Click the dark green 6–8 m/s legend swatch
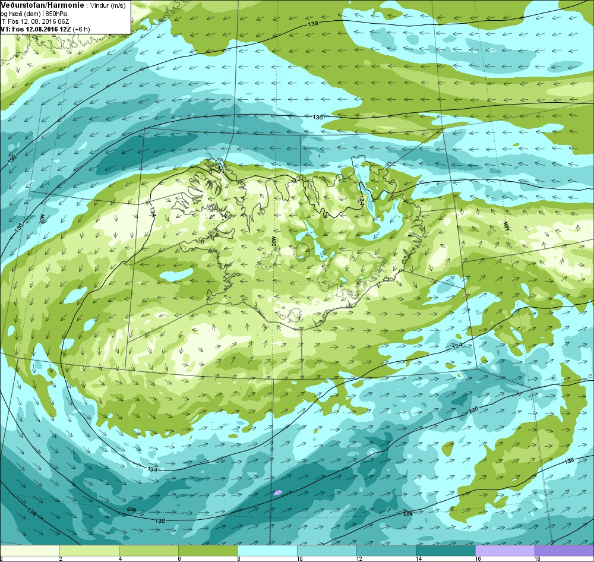 (x=208, y=550)
